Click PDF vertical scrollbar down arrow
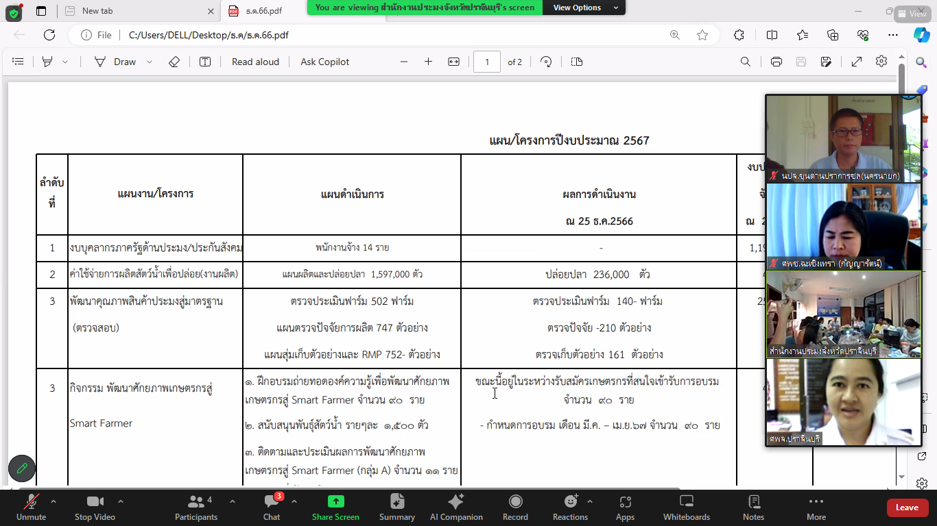Image resolution: width=937 pixels, height=526 pixels. 901,477
